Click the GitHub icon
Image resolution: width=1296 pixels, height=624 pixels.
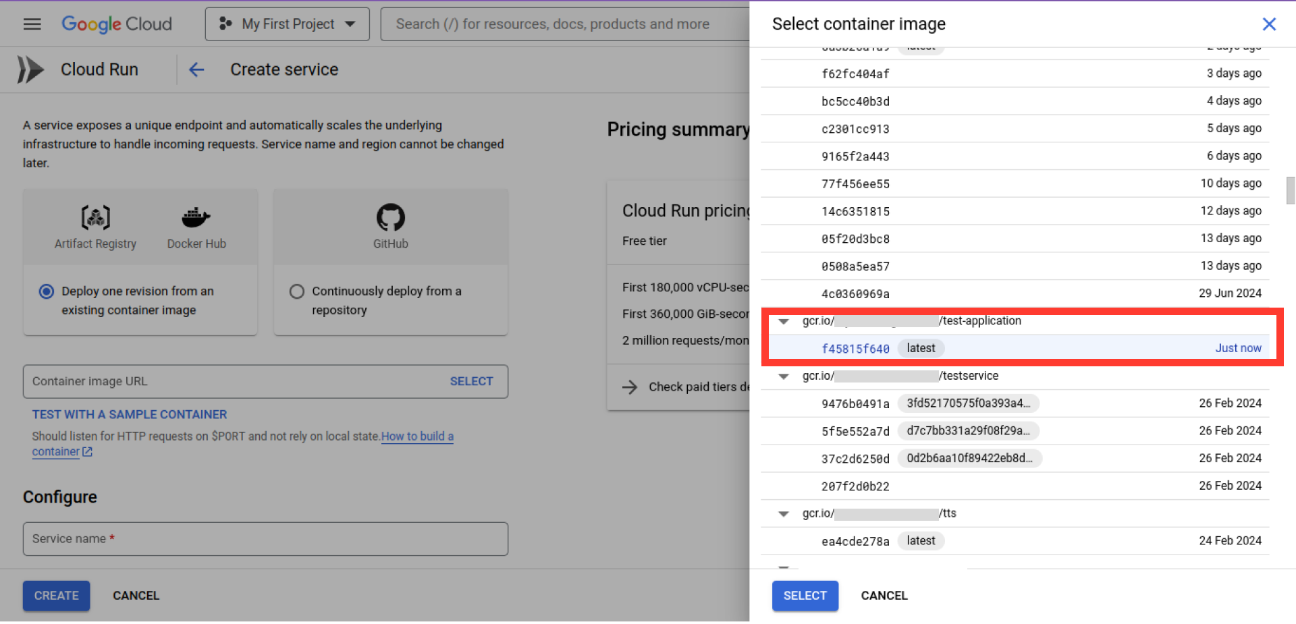pos(390,217)
